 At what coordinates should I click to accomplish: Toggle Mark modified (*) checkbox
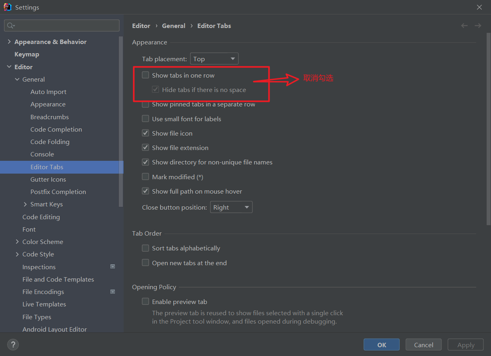(x=146, y=177)
